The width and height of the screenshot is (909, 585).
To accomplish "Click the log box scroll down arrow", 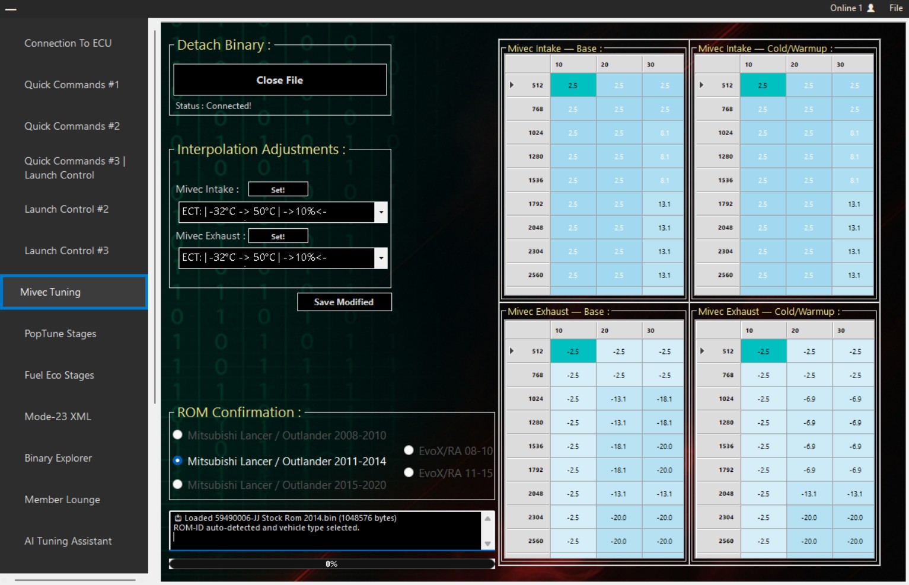I will click(487, 544).
